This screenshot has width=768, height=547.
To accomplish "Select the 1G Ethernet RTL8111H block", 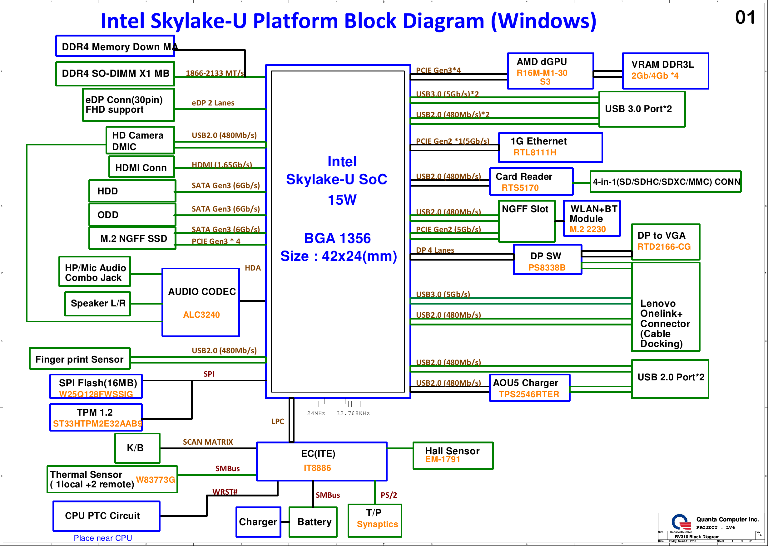I will (x=551, y=148).
